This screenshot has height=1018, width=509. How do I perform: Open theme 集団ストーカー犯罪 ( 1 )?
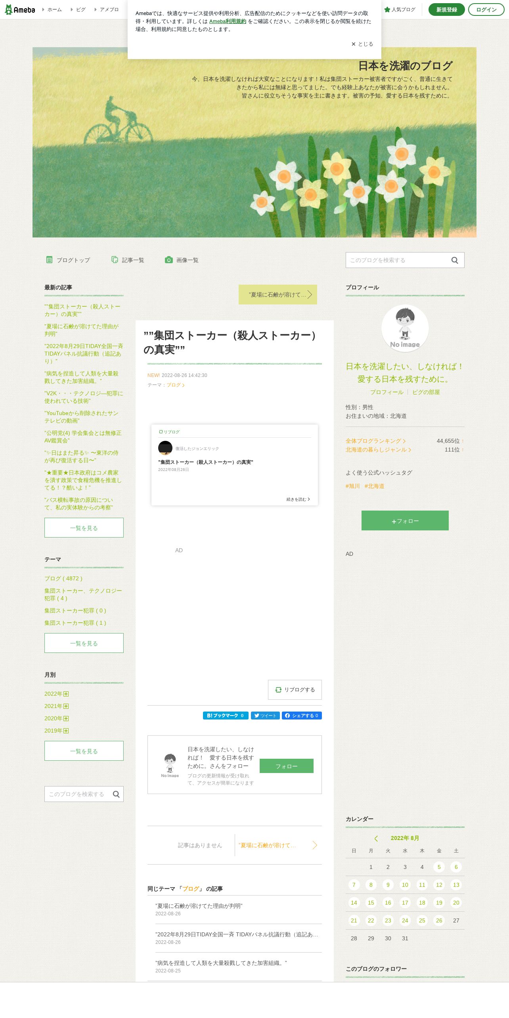75,623
